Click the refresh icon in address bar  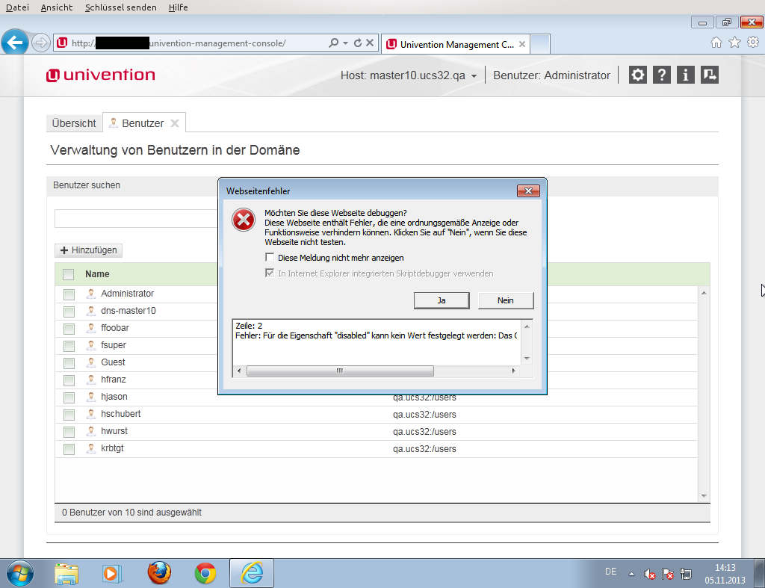[x=358, y=43]
